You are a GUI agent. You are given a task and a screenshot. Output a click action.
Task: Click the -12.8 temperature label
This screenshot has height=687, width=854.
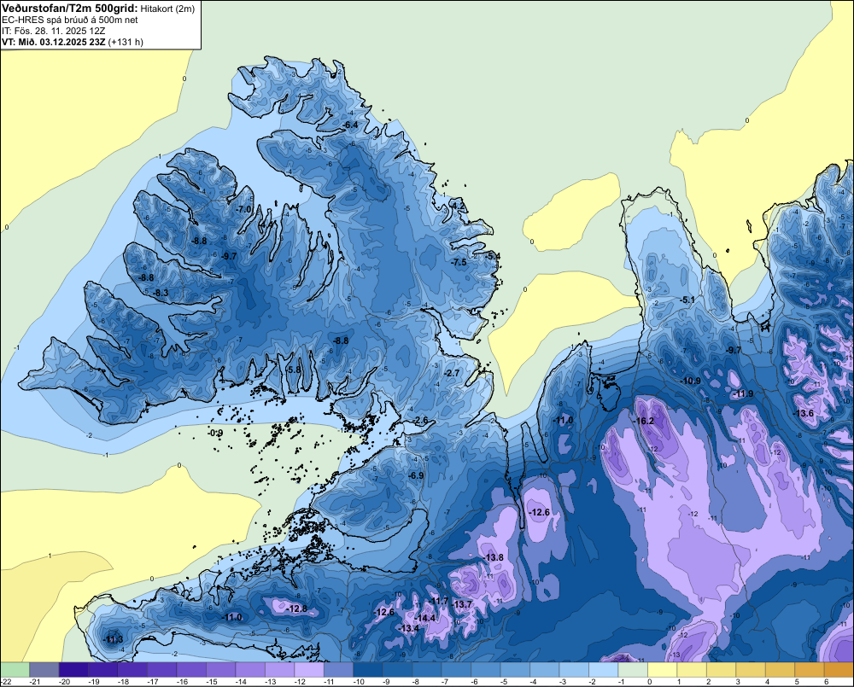pos(297,608)
